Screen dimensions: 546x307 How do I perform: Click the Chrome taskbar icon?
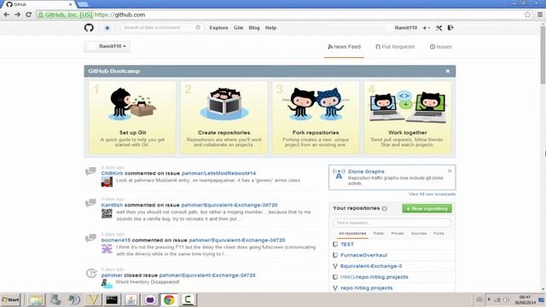tap(169, 299)
